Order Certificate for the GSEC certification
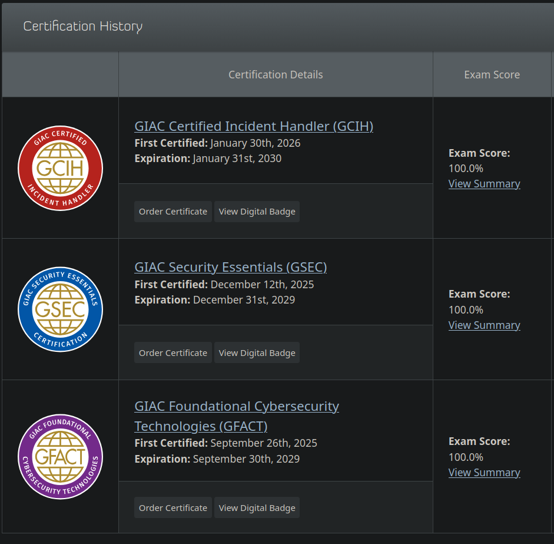Viewport: 554px width, 544px height. tap(173, 352)
